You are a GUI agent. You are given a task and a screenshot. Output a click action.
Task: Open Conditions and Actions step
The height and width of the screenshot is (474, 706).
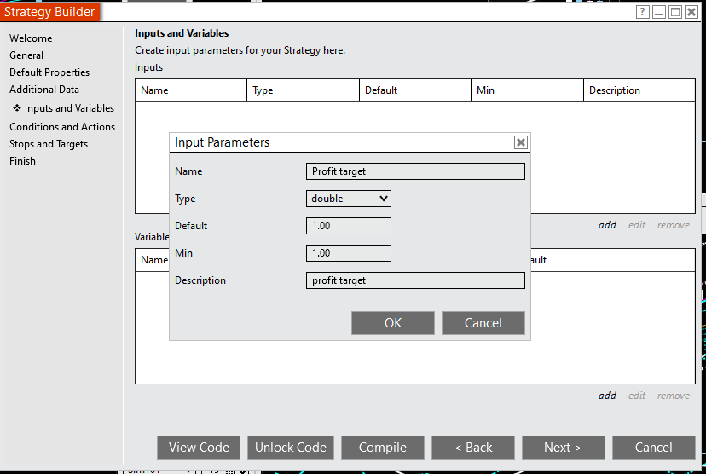click(x=62, y=127)
